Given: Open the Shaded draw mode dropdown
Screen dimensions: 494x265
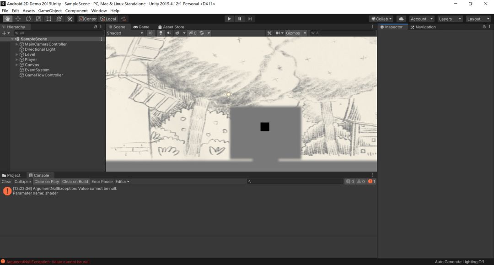Looking at the screenshot, I should pyautogui.click(x=125, y=33).
